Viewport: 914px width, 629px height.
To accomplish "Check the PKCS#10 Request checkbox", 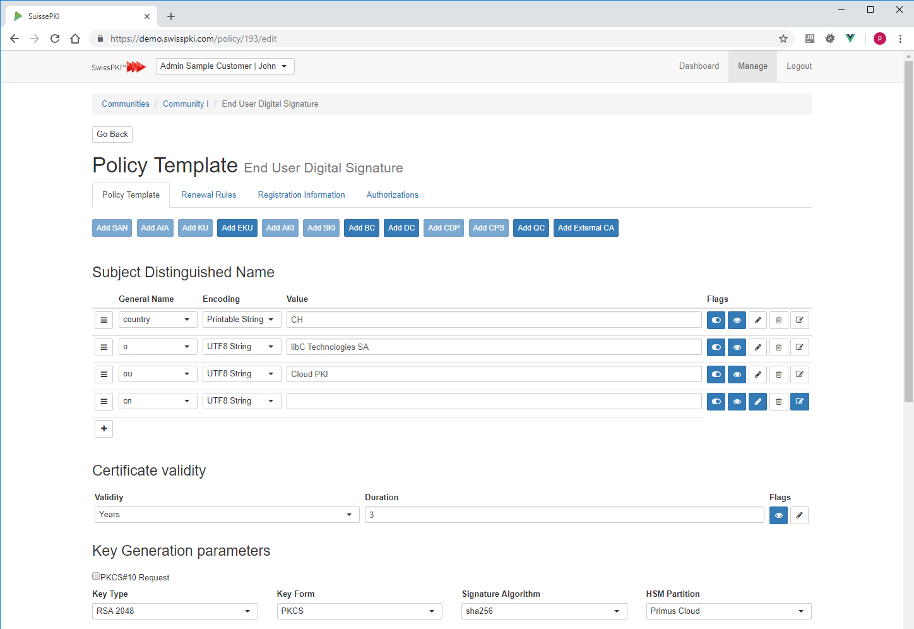I will pyautogui.click(x=96, y=576).
